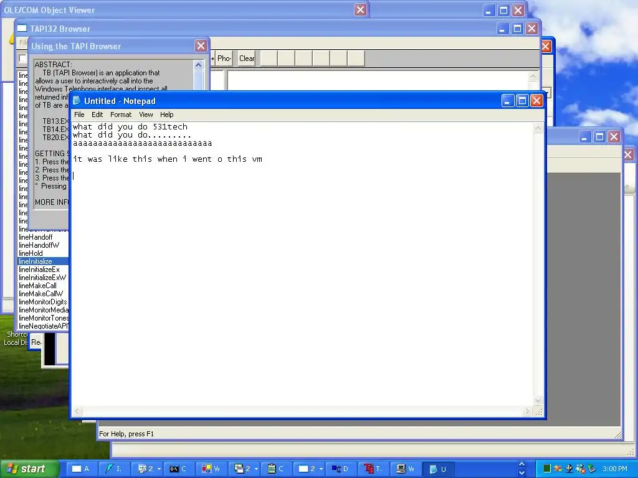Viewport: 638px width, 478px height.
Task: Click the 'ABSTRACT:' heading in the TAPI help text
Action: (x=54, y=65)
